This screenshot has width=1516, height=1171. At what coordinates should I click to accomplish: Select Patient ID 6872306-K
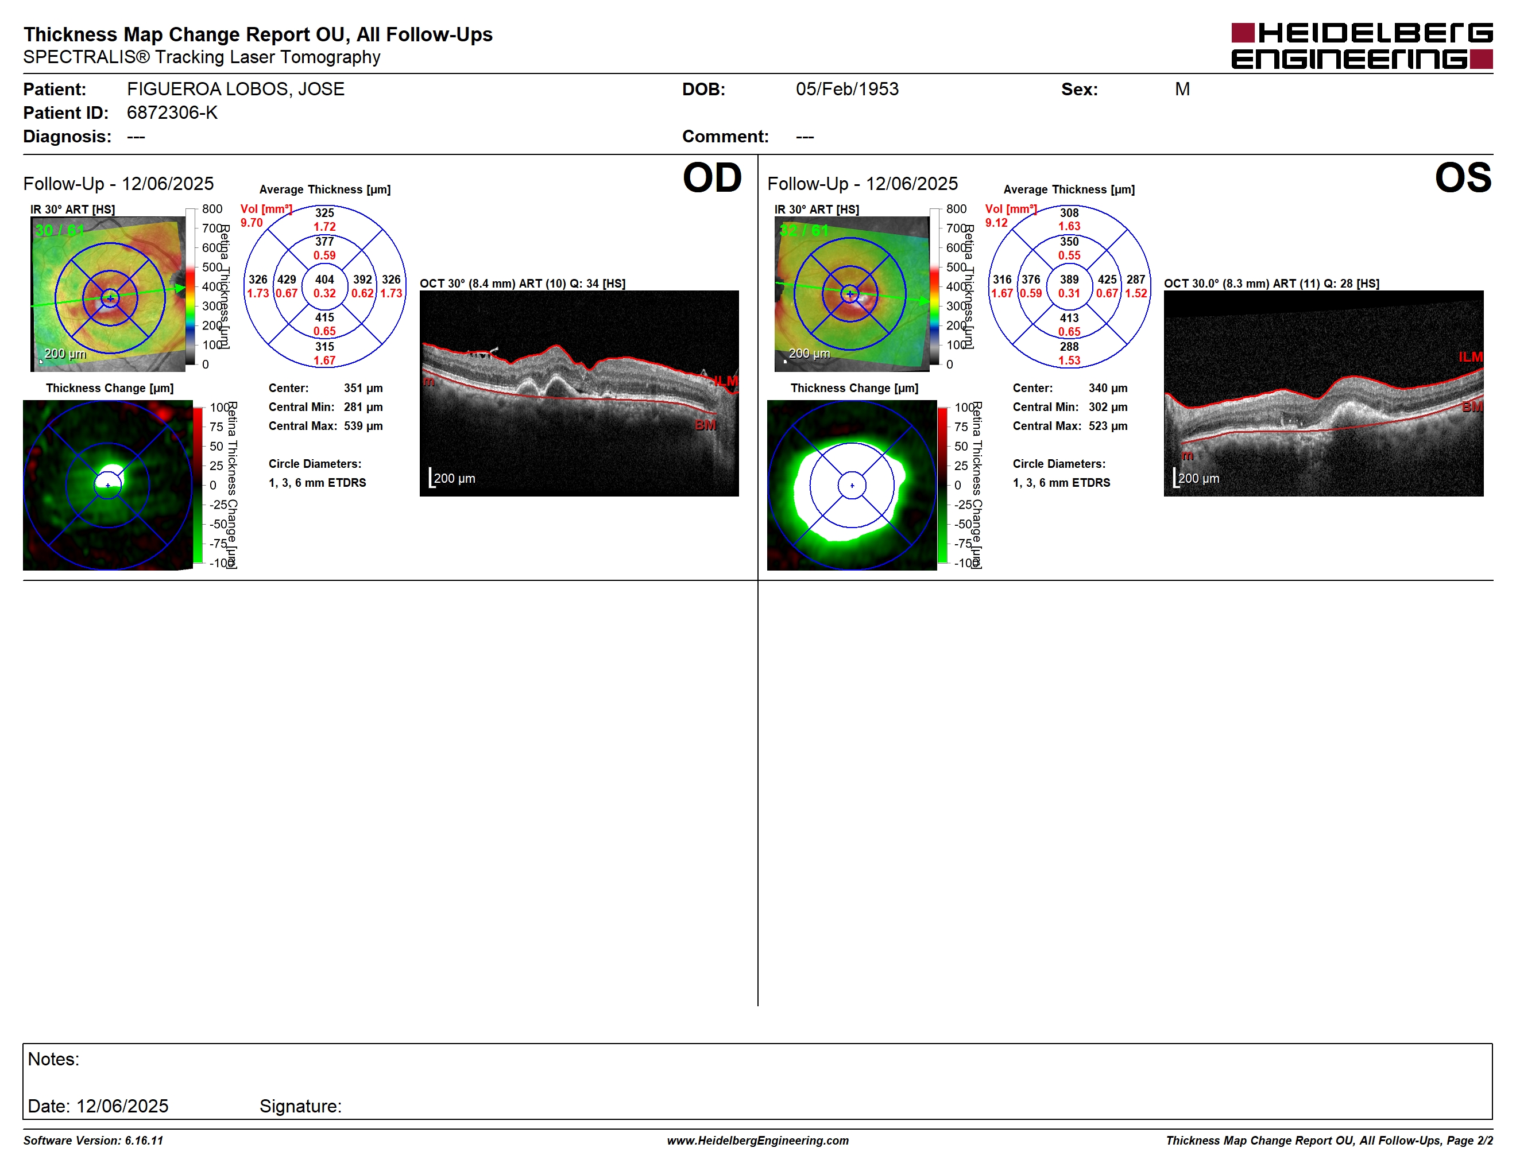tap(172, 113)
